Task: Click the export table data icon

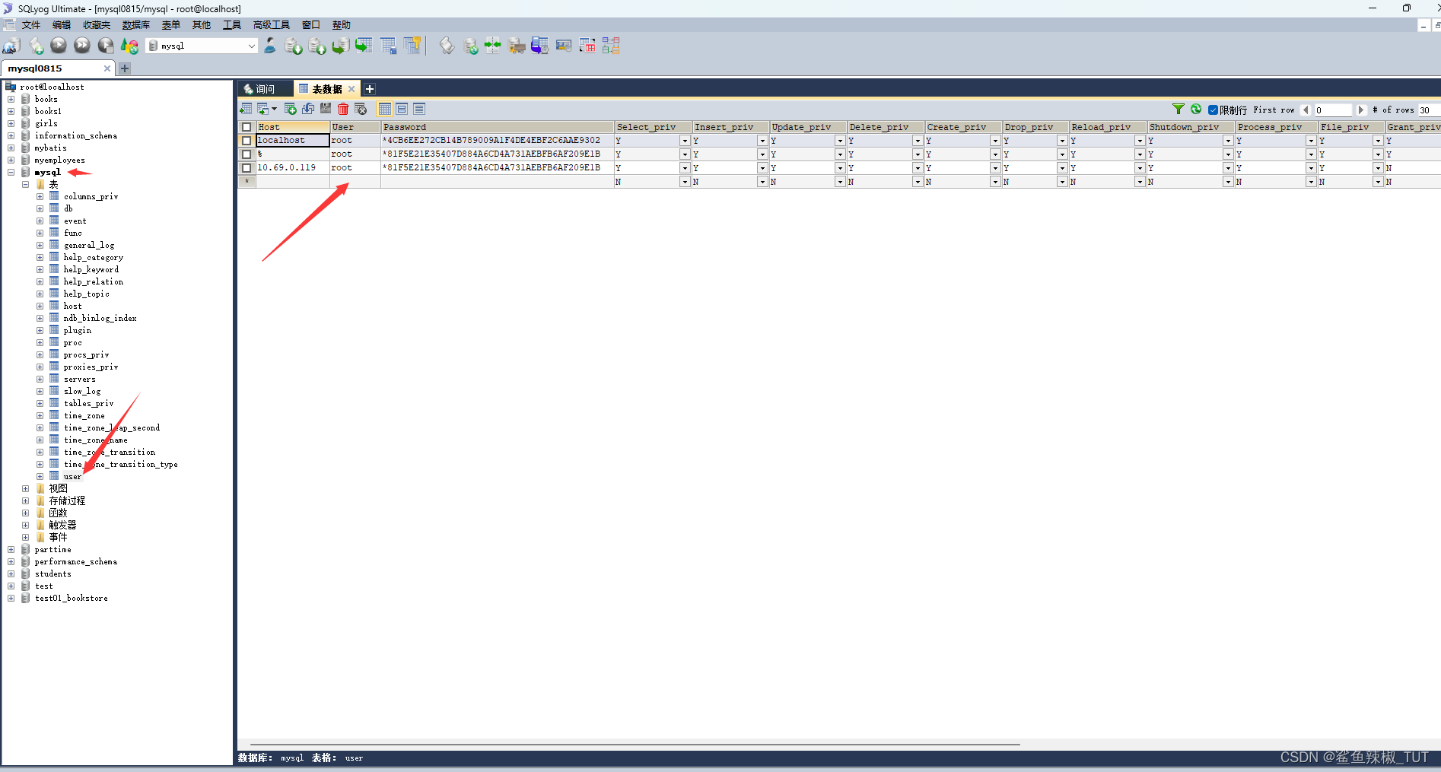Action: tap(246, 109)
